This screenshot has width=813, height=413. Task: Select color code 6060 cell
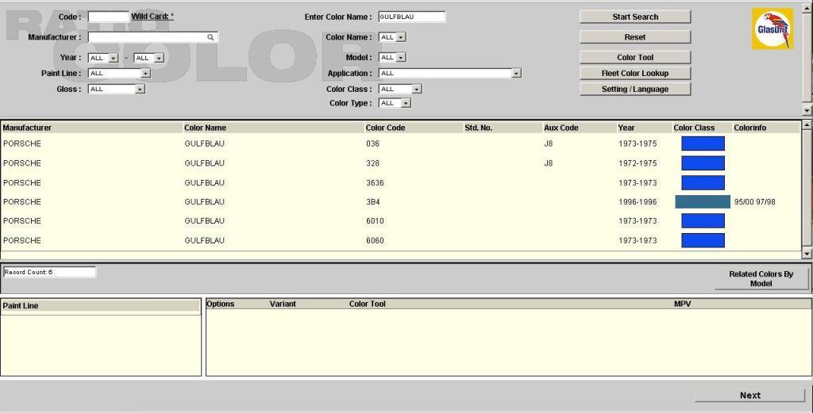click(375, 241)
